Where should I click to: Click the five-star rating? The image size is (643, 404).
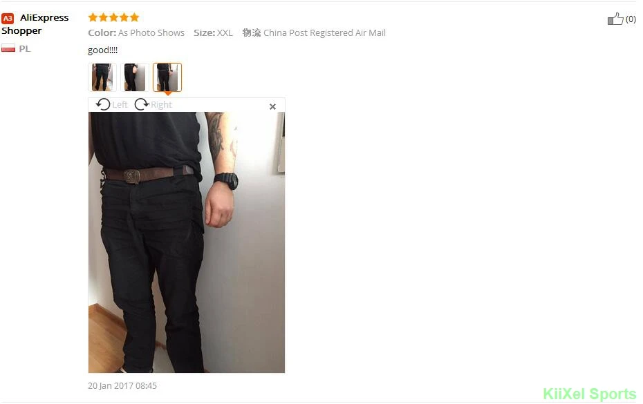tap(113, 17)
